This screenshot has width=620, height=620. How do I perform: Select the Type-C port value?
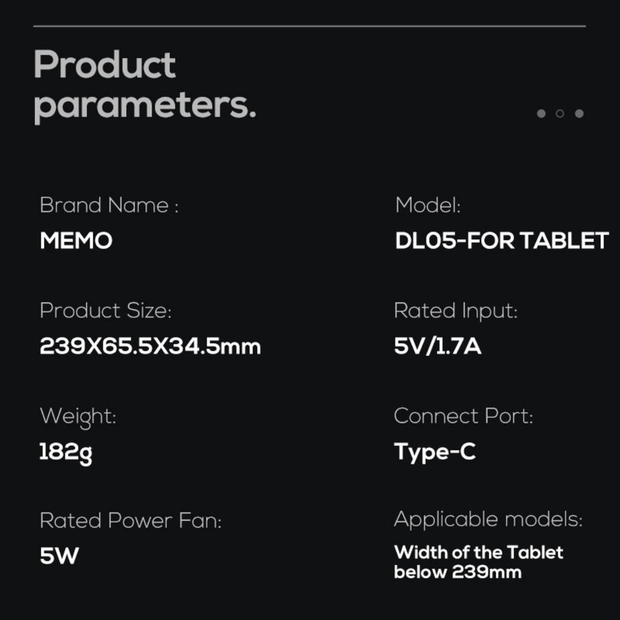pyautogui.click(x=435, y=452)
